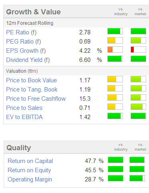Click Price to Free Cashflow link
Viewport: 149px width, 193px height.
click(x=36, y=99)
